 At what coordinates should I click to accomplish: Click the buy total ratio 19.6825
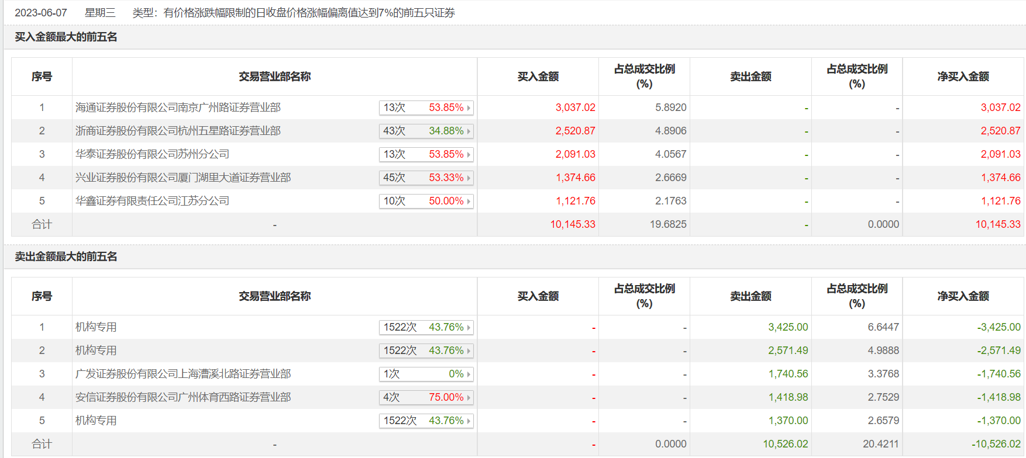pyautogui.click(x=668, y=224)
